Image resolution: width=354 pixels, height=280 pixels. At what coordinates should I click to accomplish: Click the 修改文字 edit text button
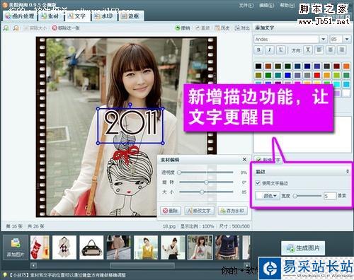point(199,211)
